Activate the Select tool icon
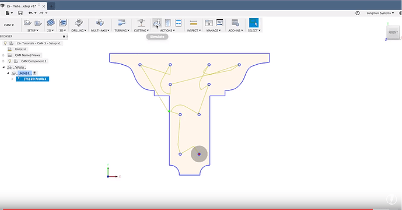The width and height of the screenshot is (402, 210). (x=254, y=23)
